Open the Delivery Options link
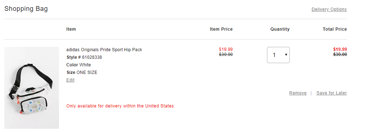 tap(329, 9)
